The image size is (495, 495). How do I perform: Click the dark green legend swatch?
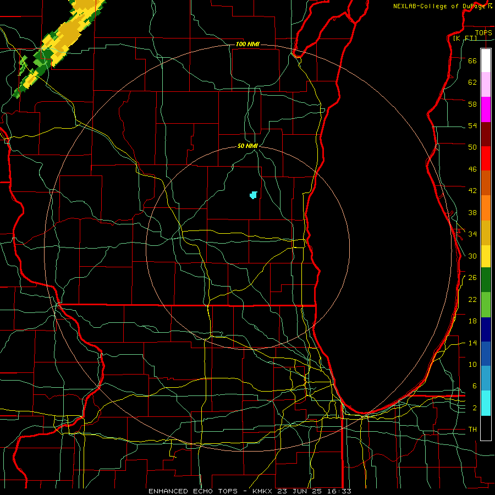[486, 280]
